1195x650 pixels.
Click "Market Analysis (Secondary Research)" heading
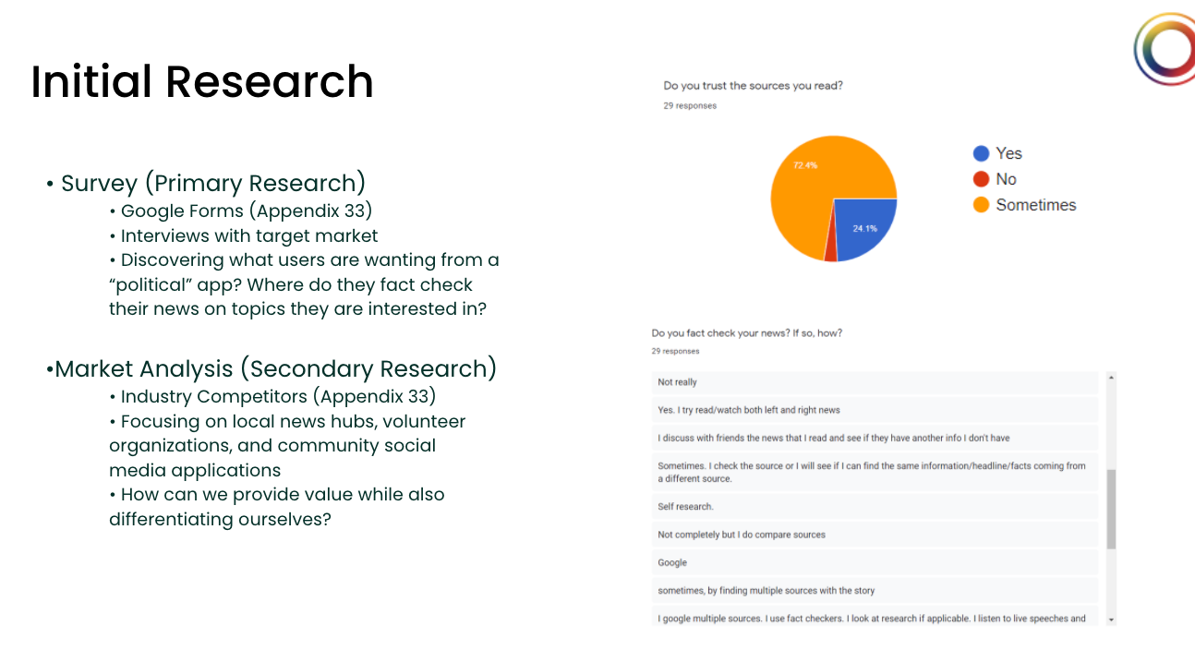coord(275,368)
